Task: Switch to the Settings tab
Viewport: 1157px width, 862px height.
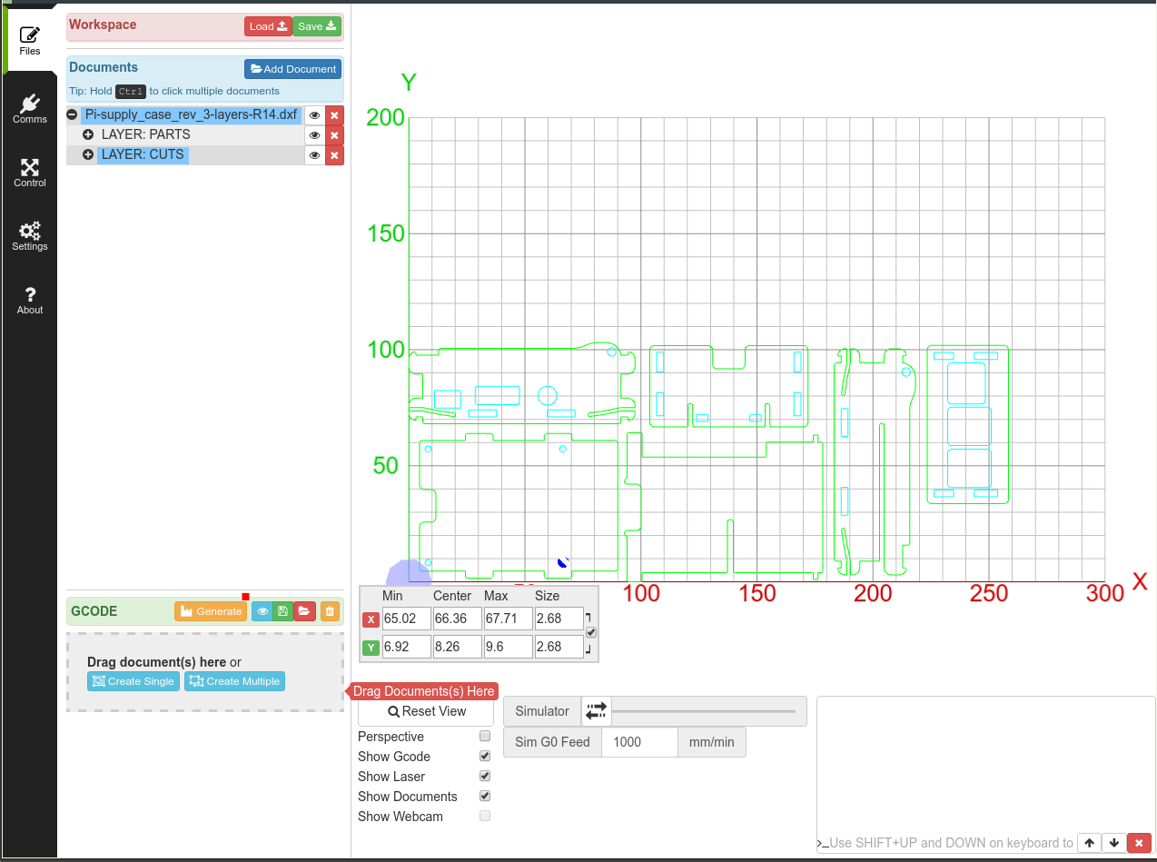Action: pos(30,235)
